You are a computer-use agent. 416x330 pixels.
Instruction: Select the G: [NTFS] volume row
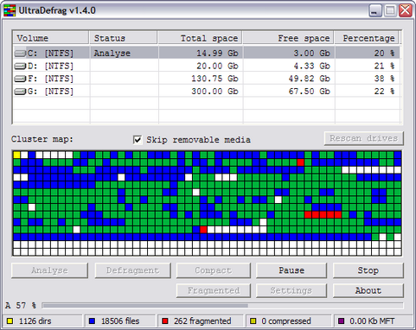click(207, 92)
